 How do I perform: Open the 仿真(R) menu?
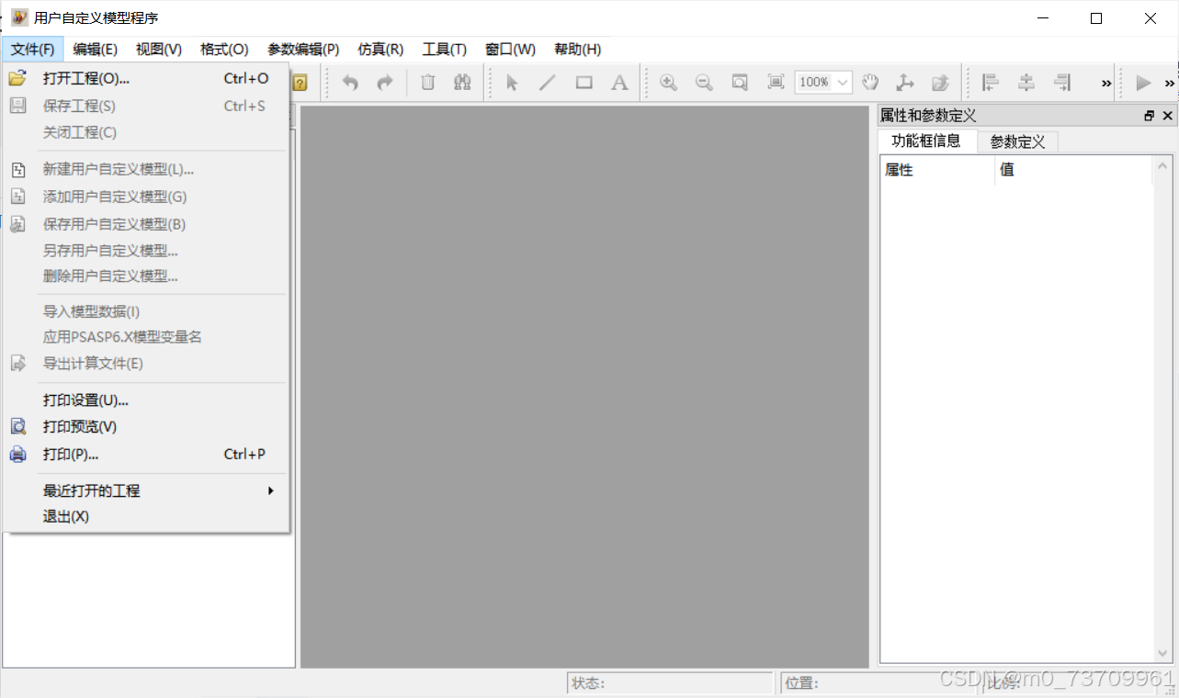click(x=380, y=49)
